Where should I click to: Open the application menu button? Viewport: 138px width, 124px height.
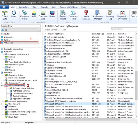(5, 7)
